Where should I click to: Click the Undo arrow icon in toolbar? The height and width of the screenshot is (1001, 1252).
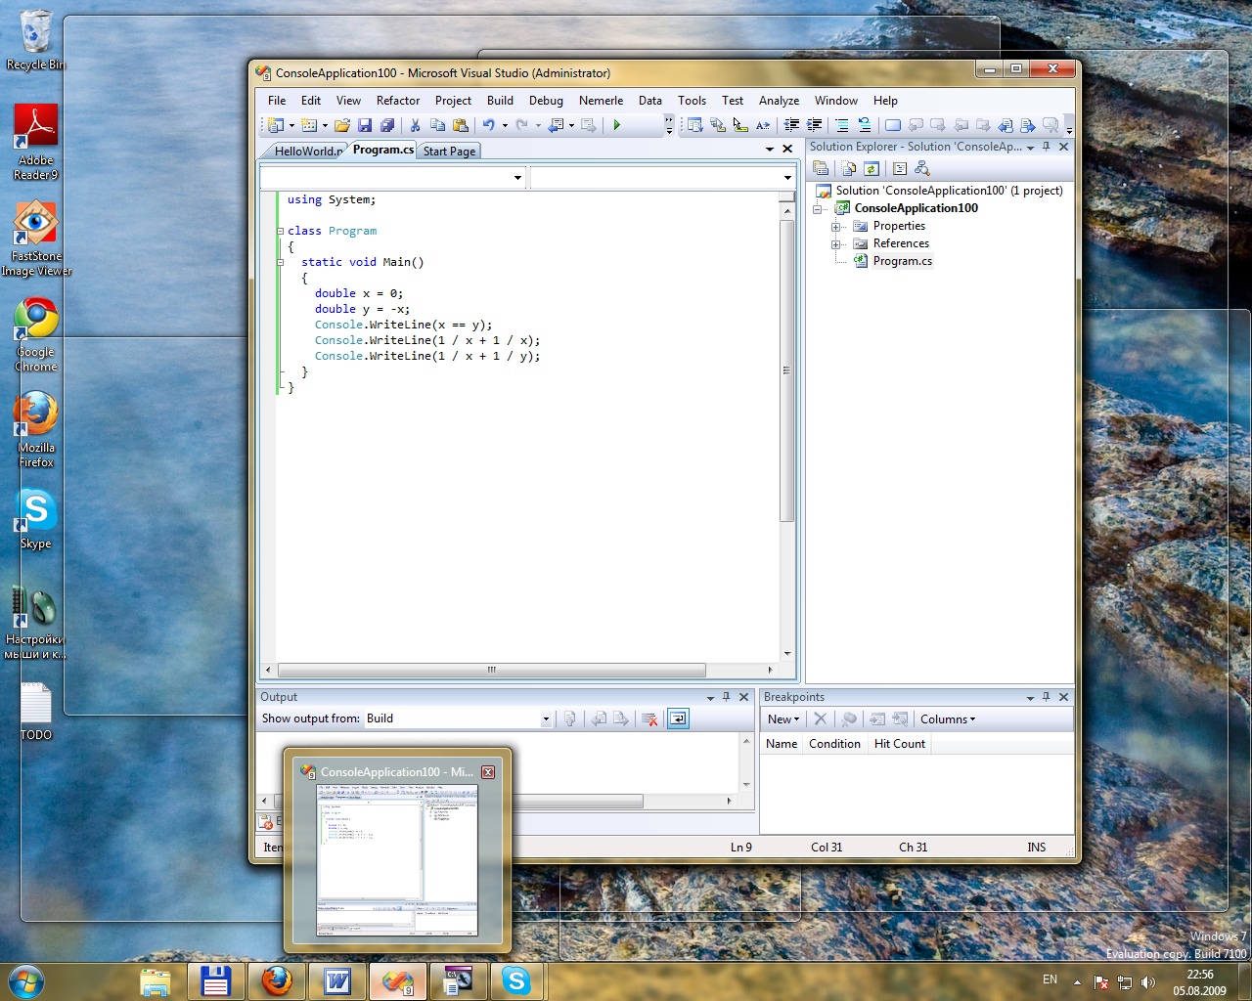pyautogui.click(x=488, y=125)
